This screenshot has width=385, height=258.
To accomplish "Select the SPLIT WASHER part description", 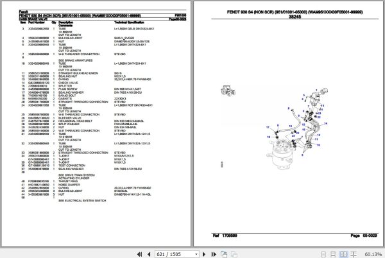I will [69, 125].
